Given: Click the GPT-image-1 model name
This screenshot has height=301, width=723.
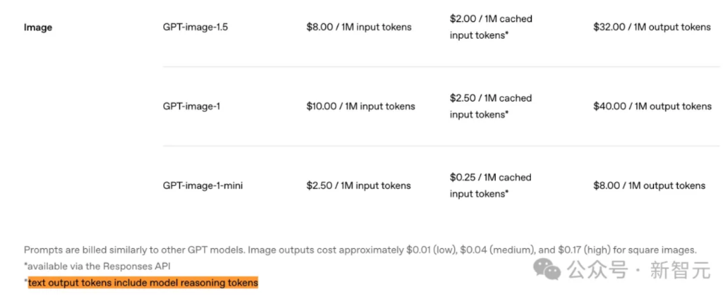Looking at the screenshot, I should (x=192, y=106).
